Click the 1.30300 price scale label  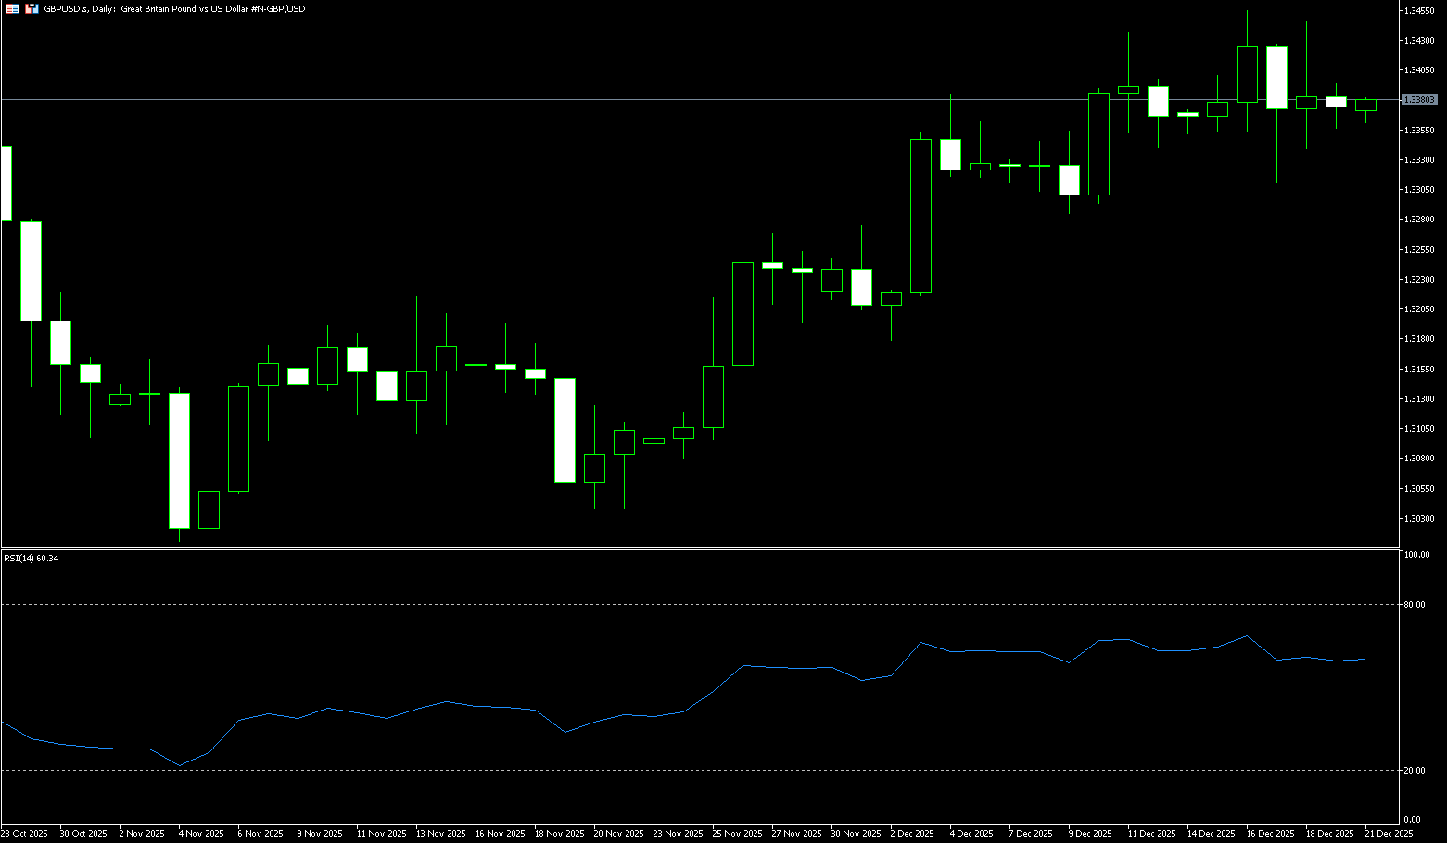click(1418, 519)
